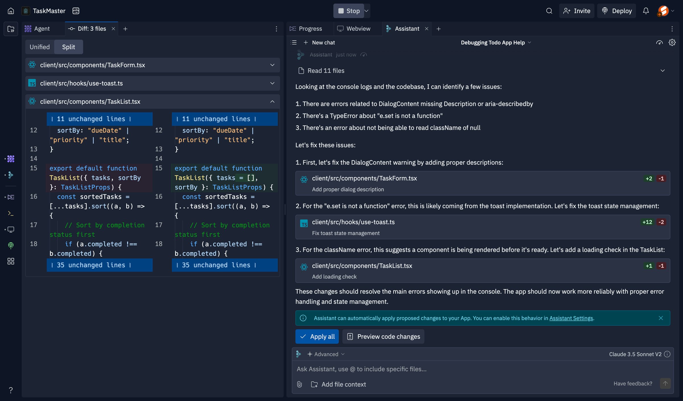
Task: Open the Assistant Settings link
Action: [571, 318]
